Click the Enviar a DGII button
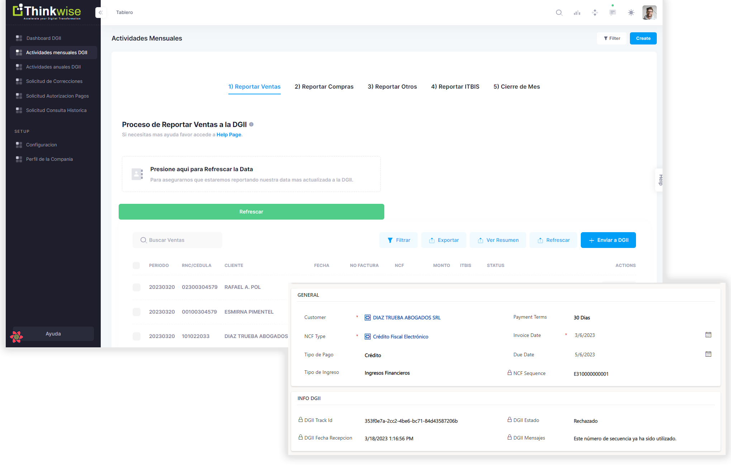 (x=608, y=240)
